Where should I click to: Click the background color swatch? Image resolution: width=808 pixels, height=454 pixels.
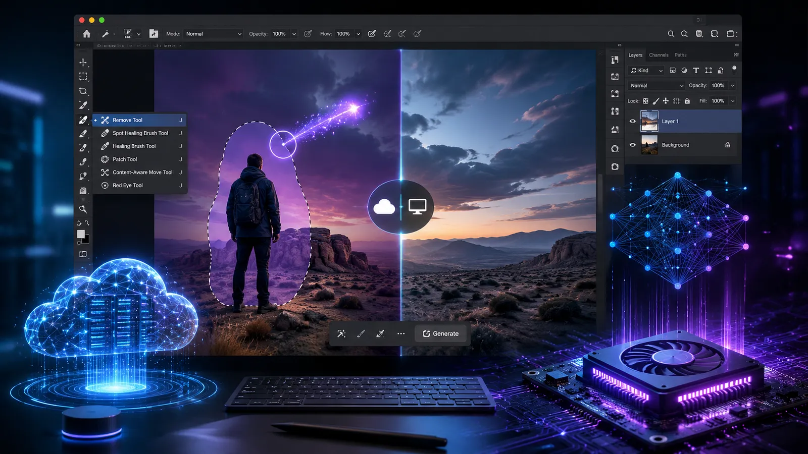(x=86, y=240)
